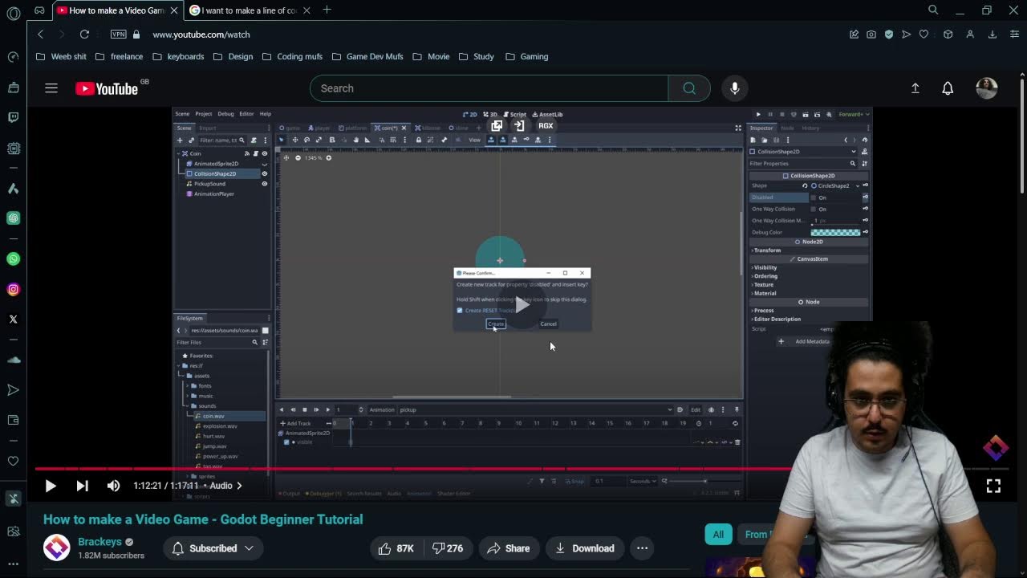Open GX Corner bag icon in sidebar
This screenshot has height=578, width=1027.
14,88
